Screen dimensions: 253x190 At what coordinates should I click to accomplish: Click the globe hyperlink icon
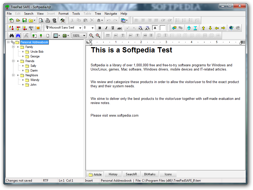[231, 28]
